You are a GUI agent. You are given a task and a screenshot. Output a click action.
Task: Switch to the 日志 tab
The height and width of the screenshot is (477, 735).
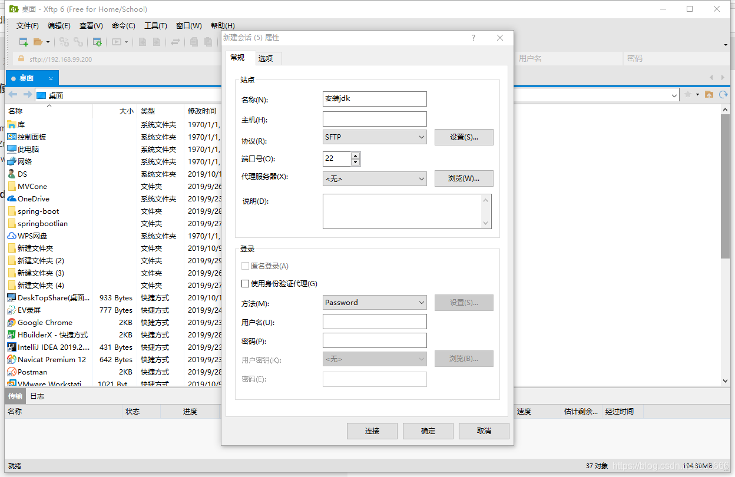37,396
